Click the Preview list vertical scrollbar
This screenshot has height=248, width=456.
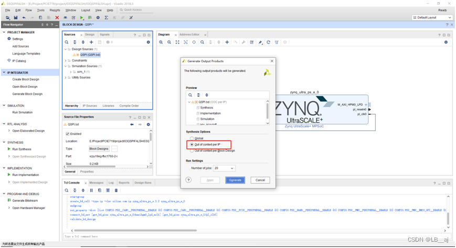point(268,111)
